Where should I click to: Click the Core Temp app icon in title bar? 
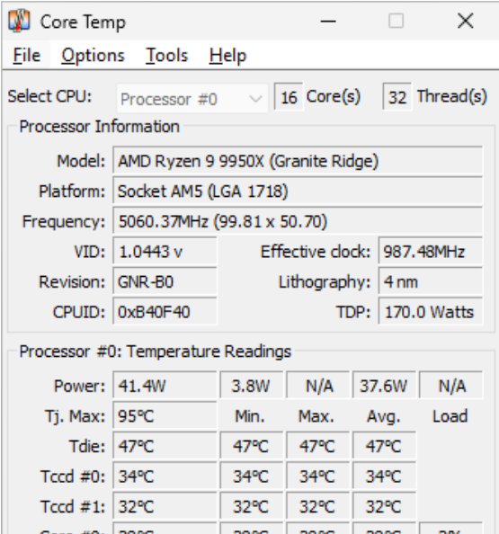19,21
